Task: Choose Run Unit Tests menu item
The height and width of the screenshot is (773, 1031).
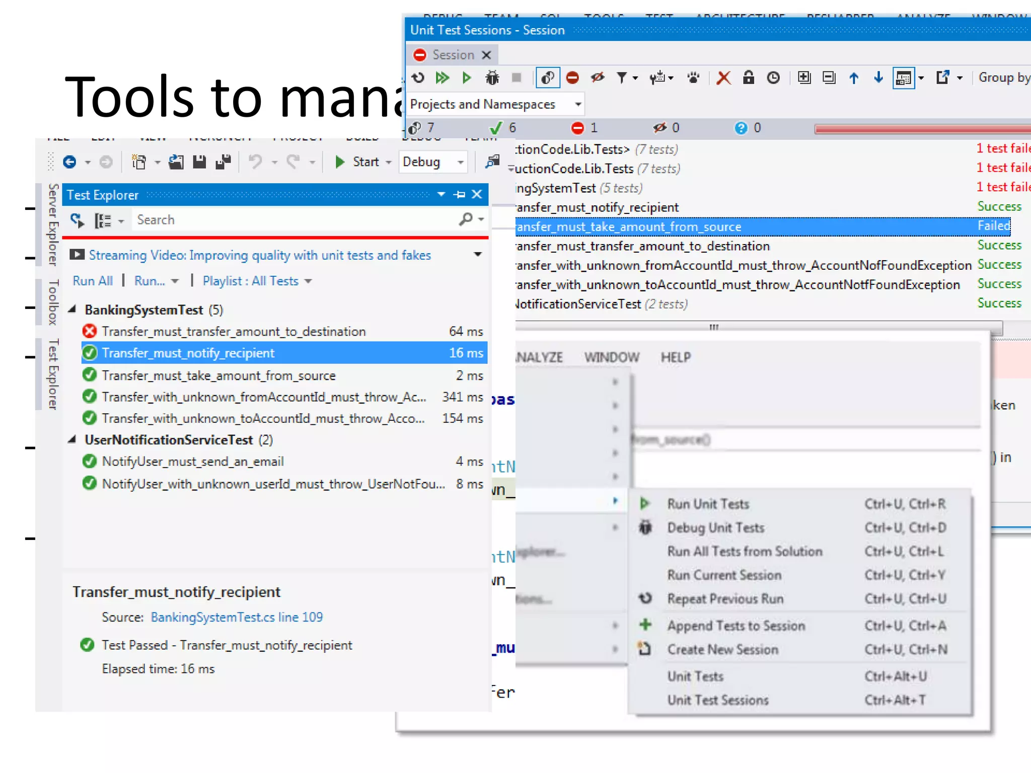Action: pos(799,504)
